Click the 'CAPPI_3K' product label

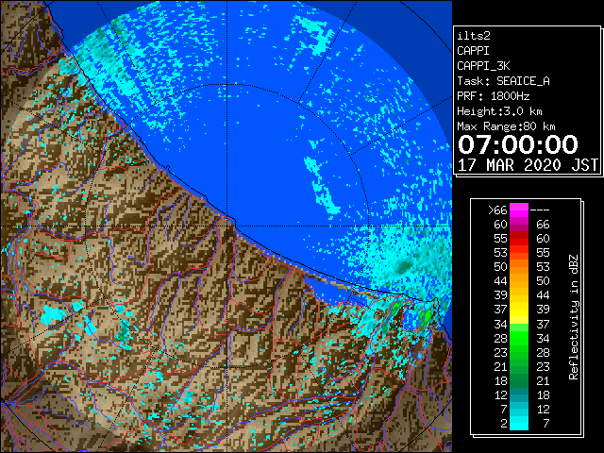click(x=483, y=66)
